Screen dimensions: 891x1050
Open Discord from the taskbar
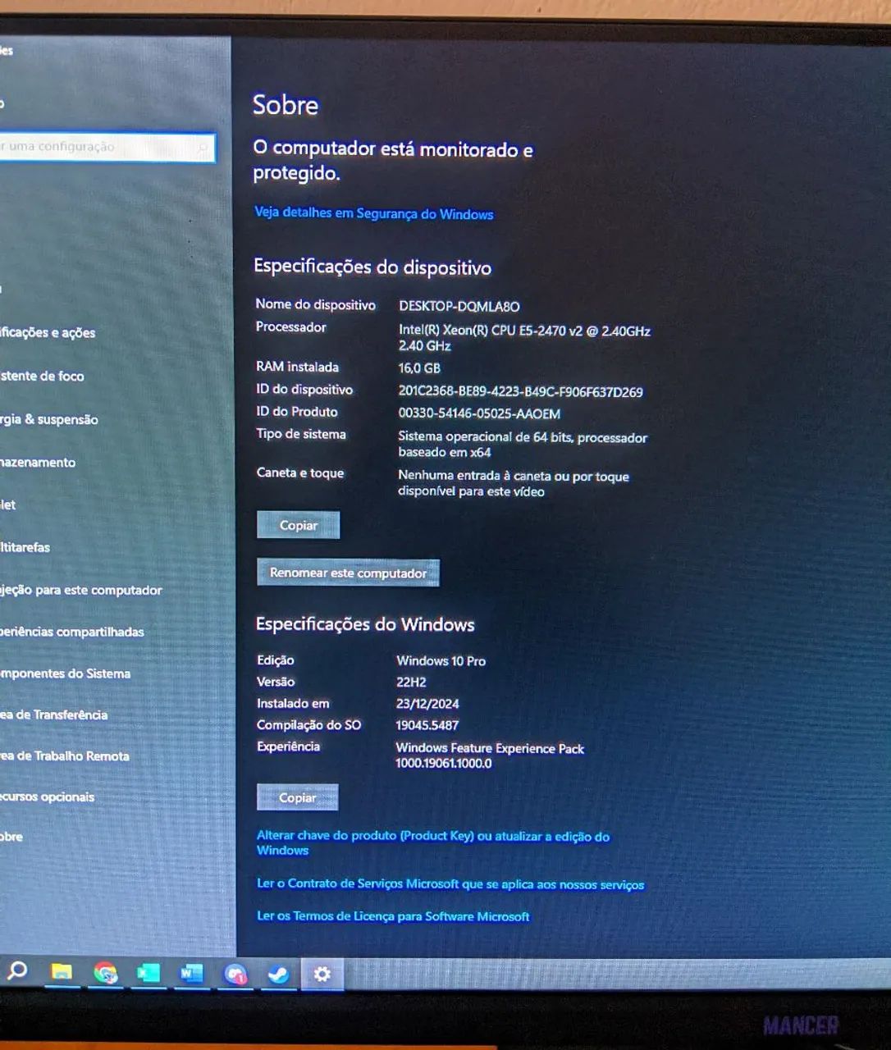coord(235,975)
